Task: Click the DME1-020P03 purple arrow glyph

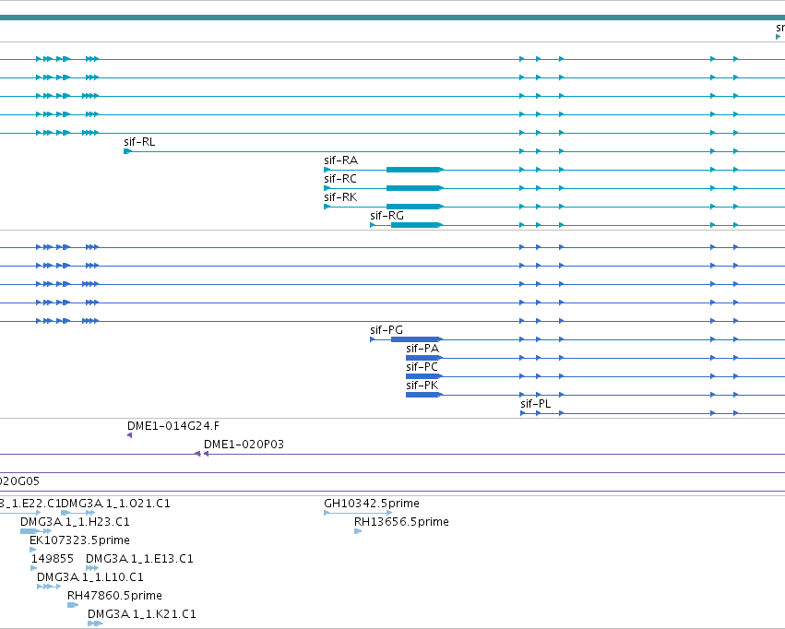Action: (207, 455)
